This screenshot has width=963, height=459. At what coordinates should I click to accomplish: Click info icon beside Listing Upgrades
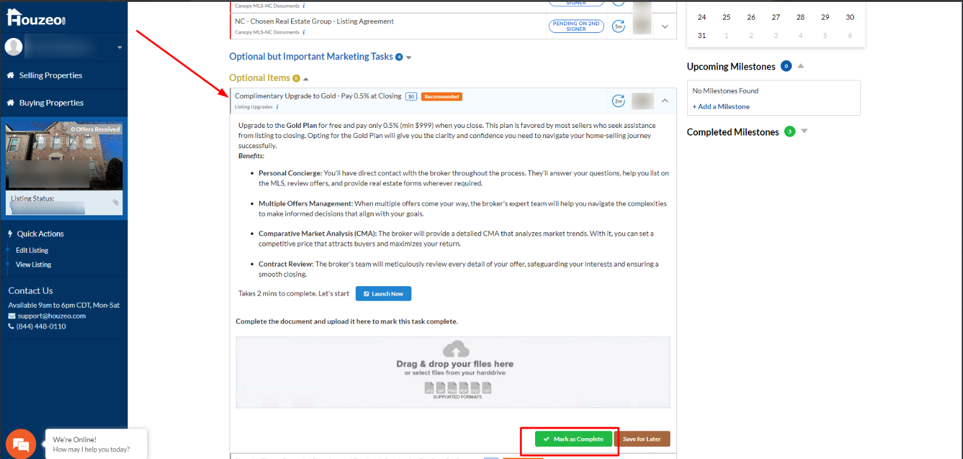click(277, 107)
